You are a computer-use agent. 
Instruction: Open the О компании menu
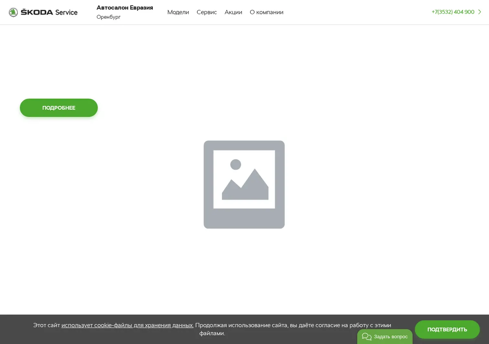point(267,12)
